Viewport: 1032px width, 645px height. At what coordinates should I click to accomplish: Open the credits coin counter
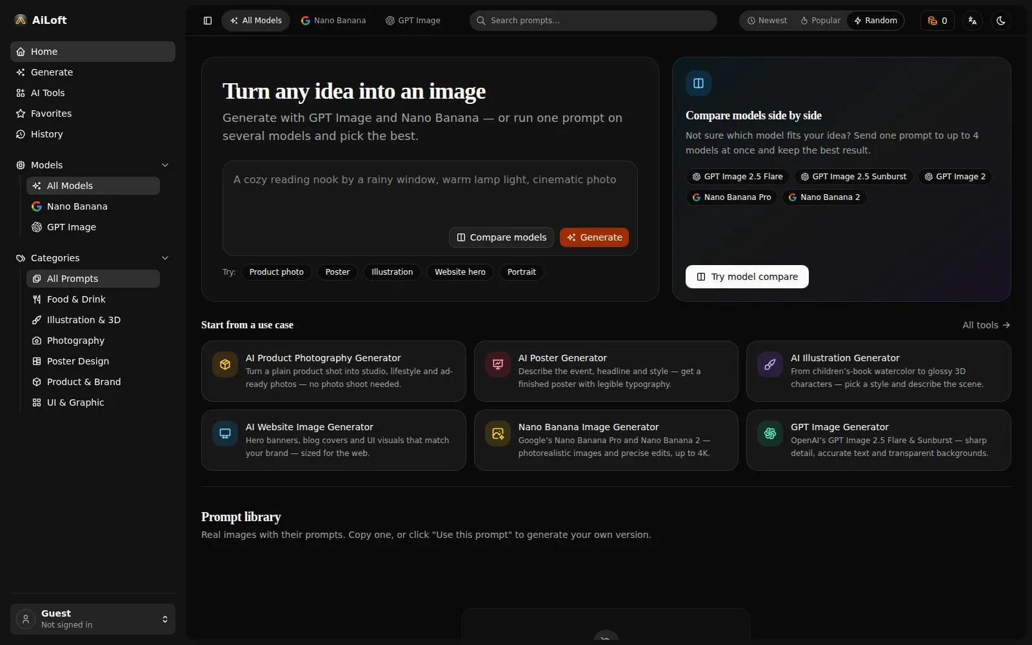pyautogui.click(x=937, y=21)
